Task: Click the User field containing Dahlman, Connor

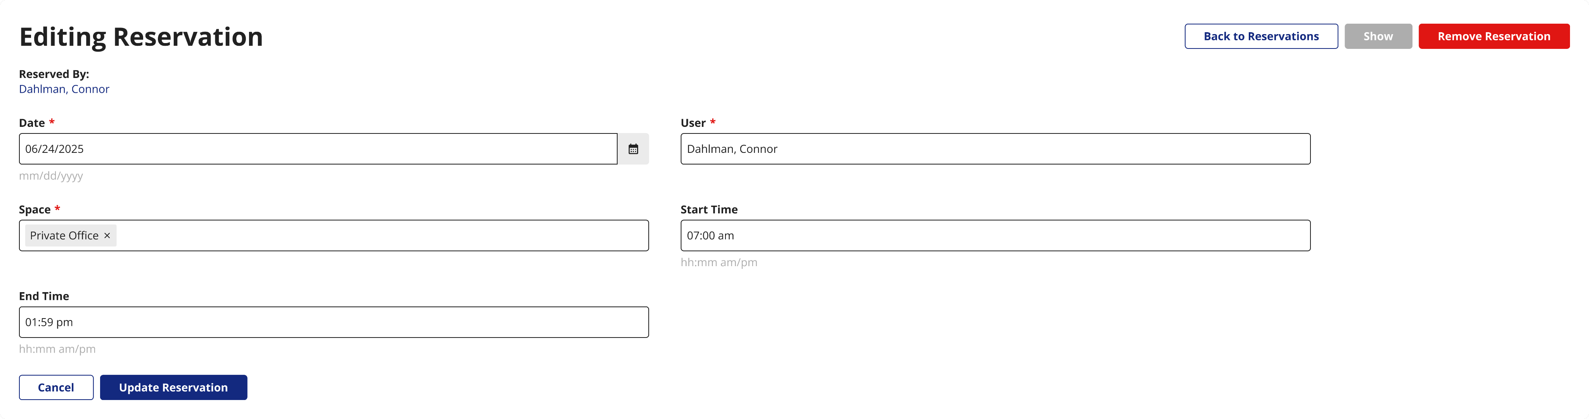Action: coord(995,149)
